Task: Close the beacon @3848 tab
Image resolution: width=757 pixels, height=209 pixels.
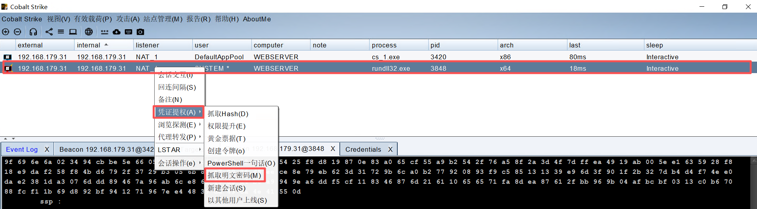Action: coord(333,149)
